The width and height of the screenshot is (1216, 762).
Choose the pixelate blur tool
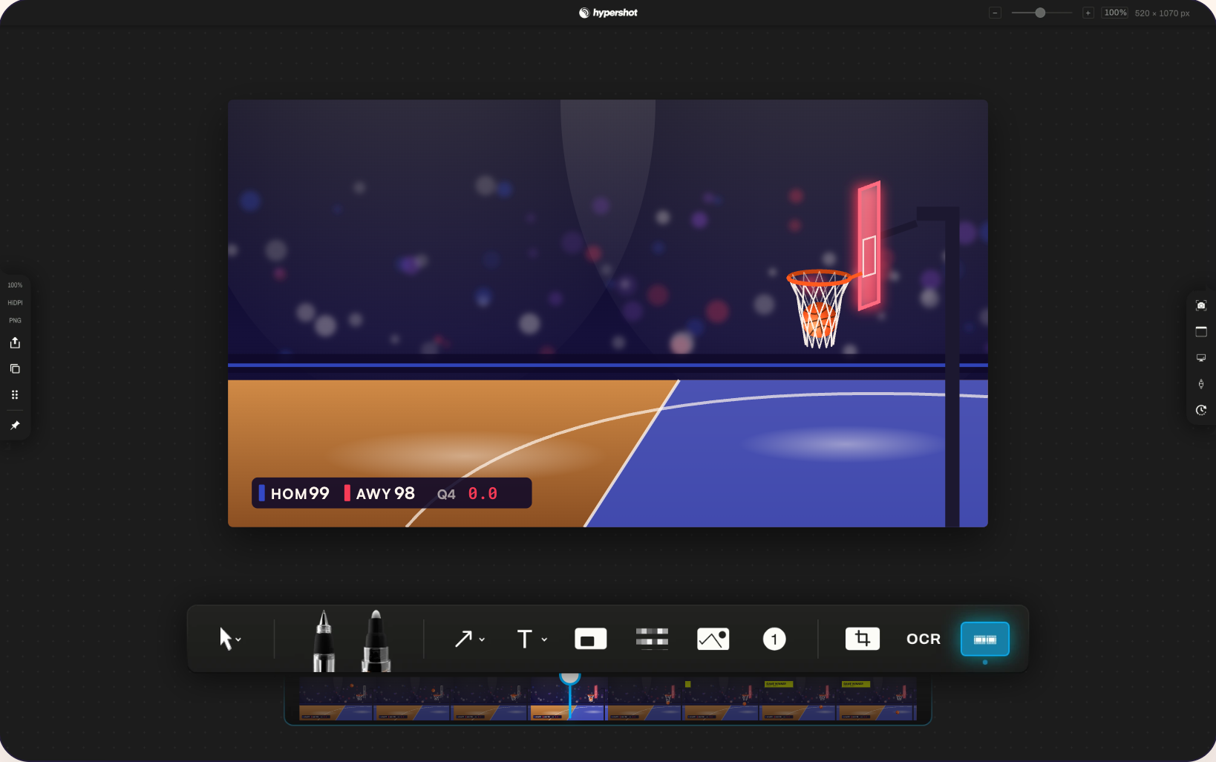652,639
